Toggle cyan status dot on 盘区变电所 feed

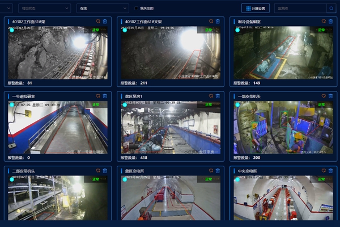click(x=124, y=179)
